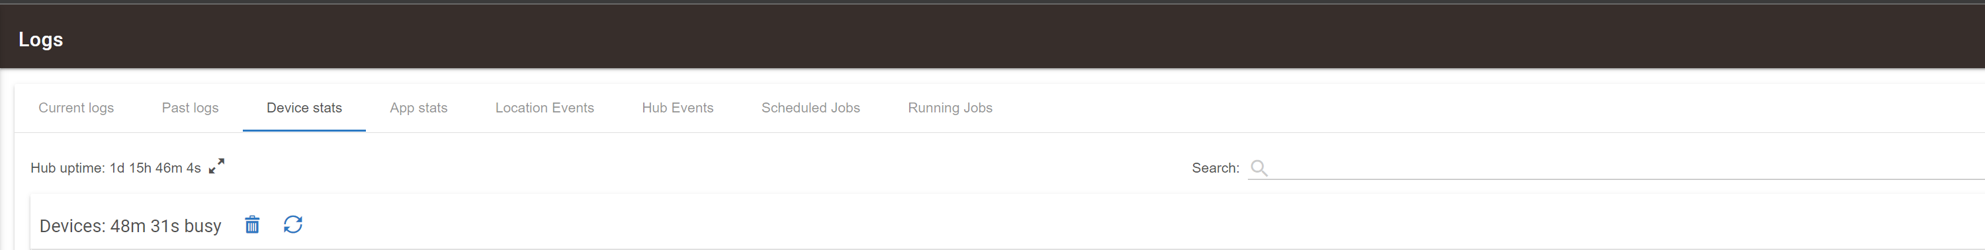
Task: View the Hub Events tab
Action: click(x=678, y=108)
